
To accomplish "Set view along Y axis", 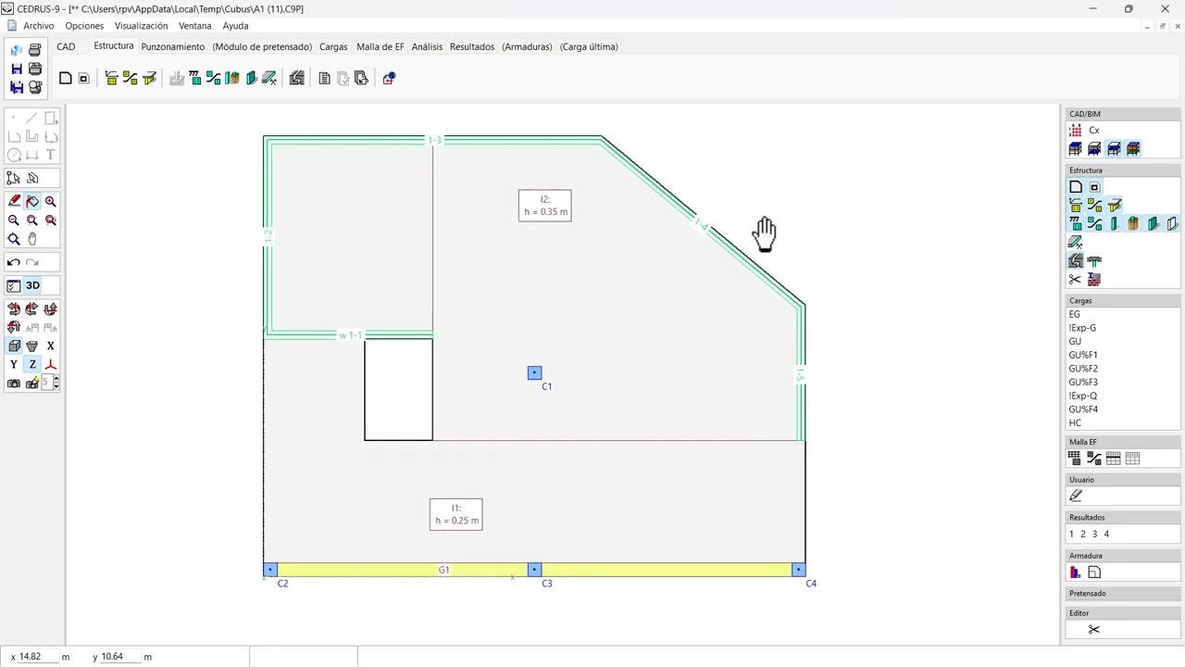I will tap(14, 364).
